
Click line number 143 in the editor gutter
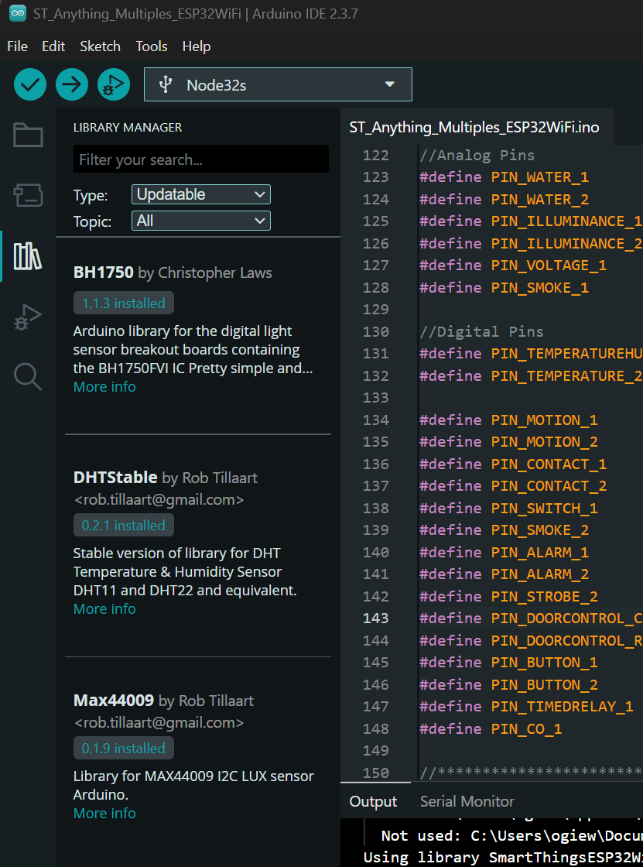pos(376,619)
